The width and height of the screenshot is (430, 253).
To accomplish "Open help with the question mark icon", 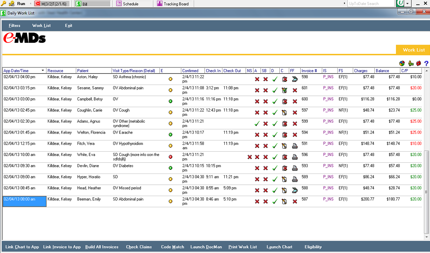I will pyautogui.click(x=426, y=63).
